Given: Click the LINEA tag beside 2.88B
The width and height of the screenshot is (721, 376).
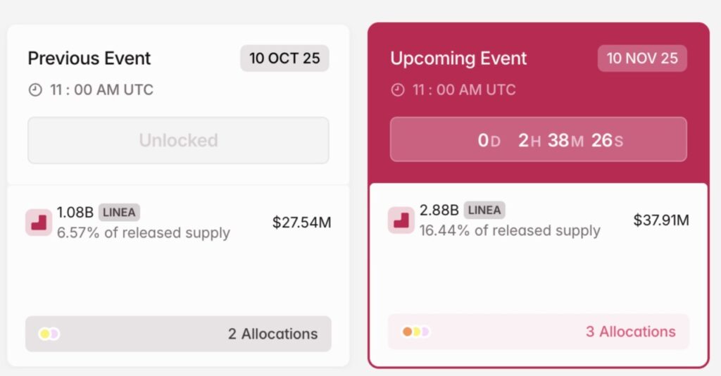Looking at the screenshot, I should (484, 210).
